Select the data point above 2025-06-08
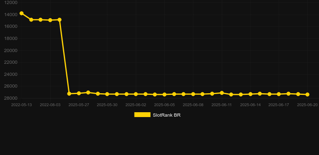 (x=193, y=94)
